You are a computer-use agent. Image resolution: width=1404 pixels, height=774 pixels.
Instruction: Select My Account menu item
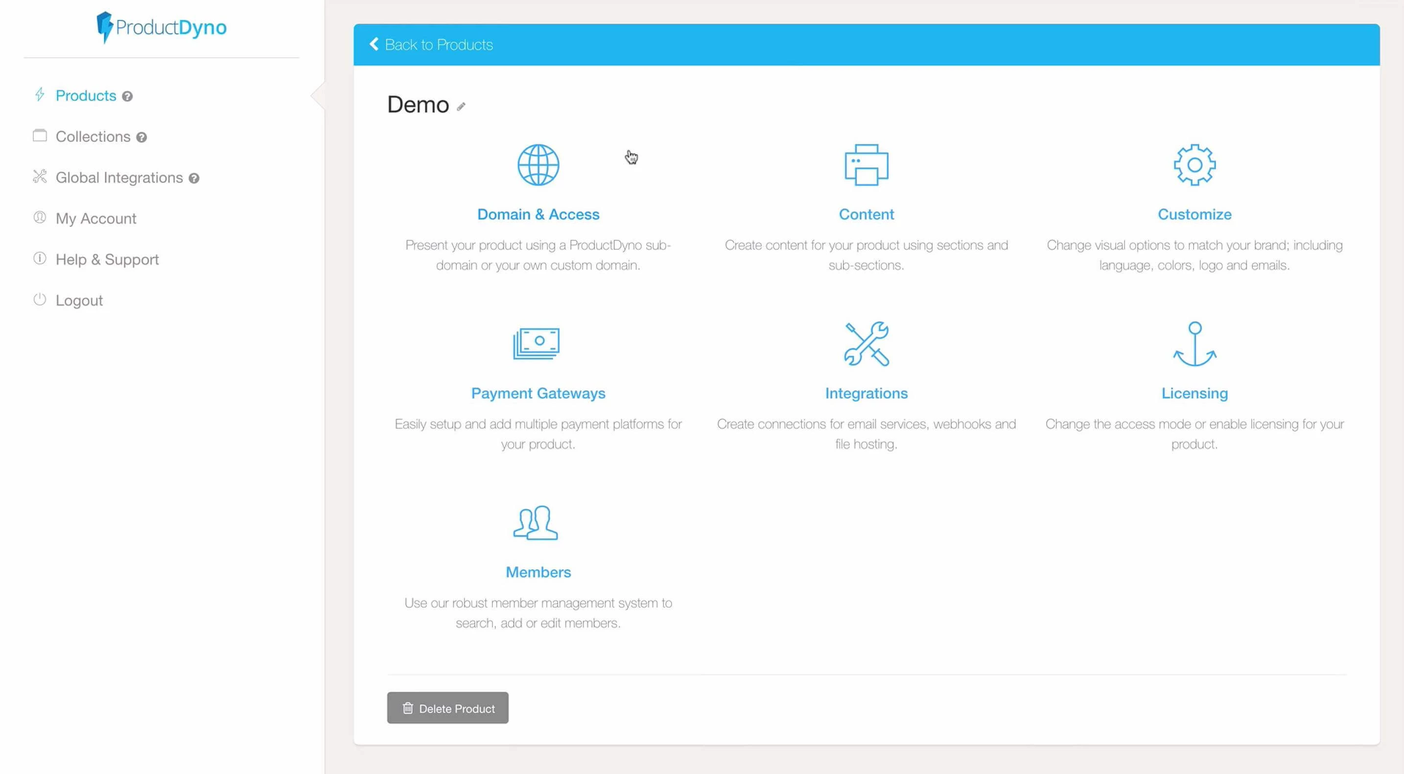tap(96, 219)
